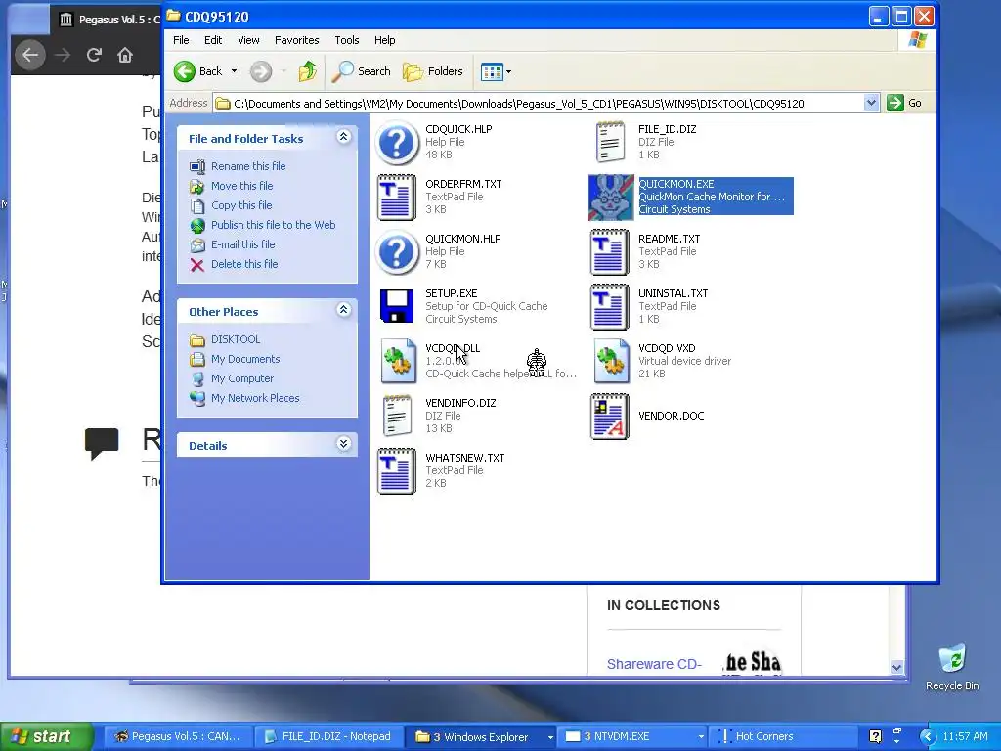Click E-mail this file
This screenshot has width=1001, height=751.
(243, 244)
